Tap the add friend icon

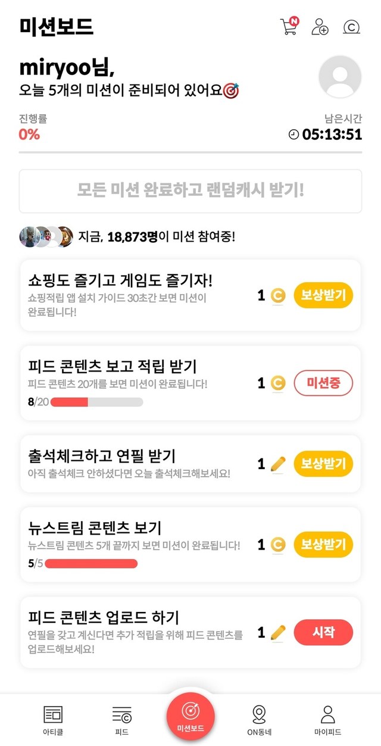[320, 27]
